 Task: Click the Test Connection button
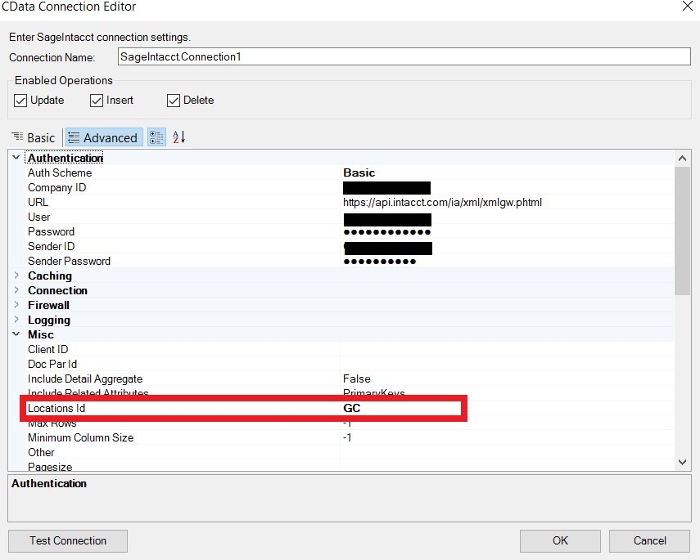click(x=68, y=541)
